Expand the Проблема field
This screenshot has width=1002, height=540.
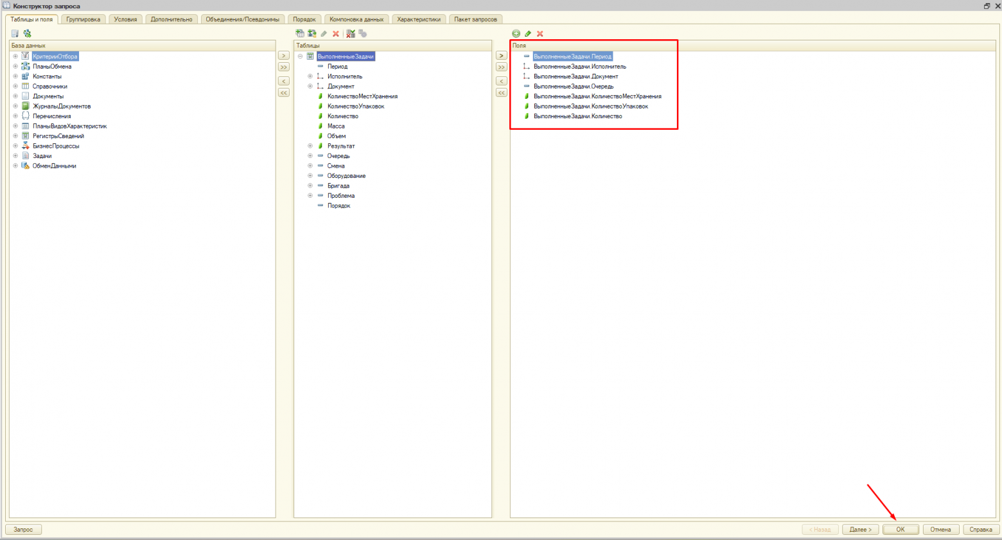point(310,196)
